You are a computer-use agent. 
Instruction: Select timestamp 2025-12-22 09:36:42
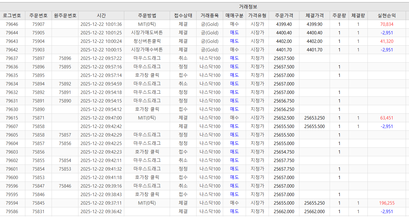click(101, 212)
